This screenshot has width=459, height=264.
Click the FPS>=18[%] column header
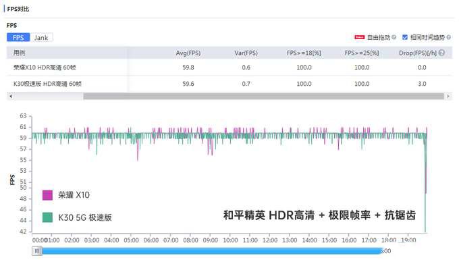coord(304,53)
